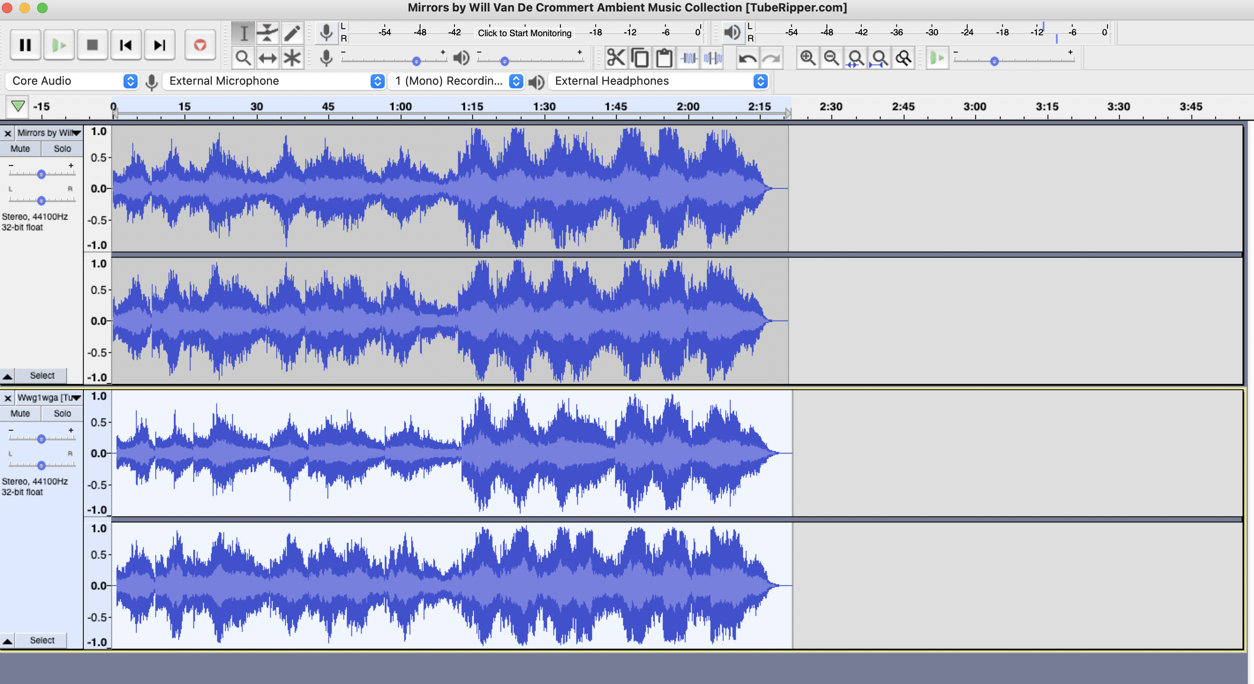Activate the Envelope tool
The height and width of the screenshot is (684, 1254).
tap(267, 33)
